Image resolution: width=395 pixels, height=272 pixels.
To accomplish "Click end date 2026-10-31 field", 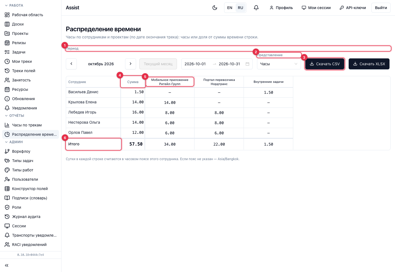I will click(x=229, y=64).
